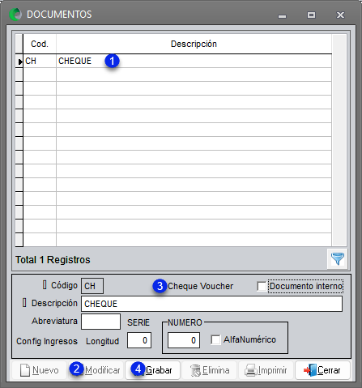Click the blue step 1 marker
This screenshot has width=362, height=388.
pos(112,61)
